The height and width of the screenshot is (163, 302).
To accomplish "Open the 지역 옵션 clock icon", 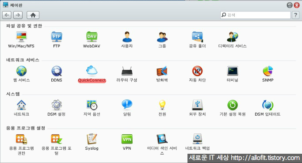I will (x=92, y=105).
